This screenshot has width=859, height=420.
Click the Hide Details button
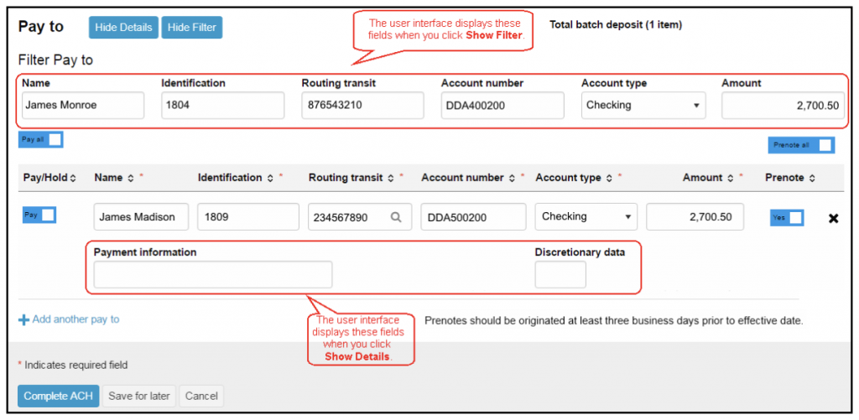(x=124, y=28)
